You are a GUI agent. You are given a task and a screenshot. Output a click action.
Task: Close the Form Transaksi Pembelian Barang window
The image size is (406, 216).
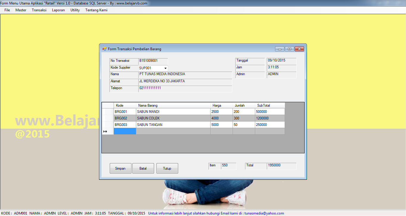coord(299,49)
